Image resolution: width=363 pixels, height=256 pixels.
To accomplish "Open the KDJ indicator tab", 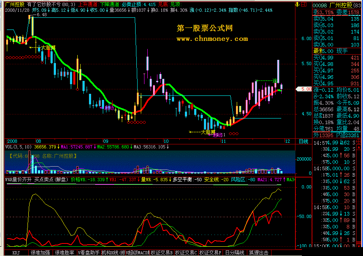I will tap(16, 253).
